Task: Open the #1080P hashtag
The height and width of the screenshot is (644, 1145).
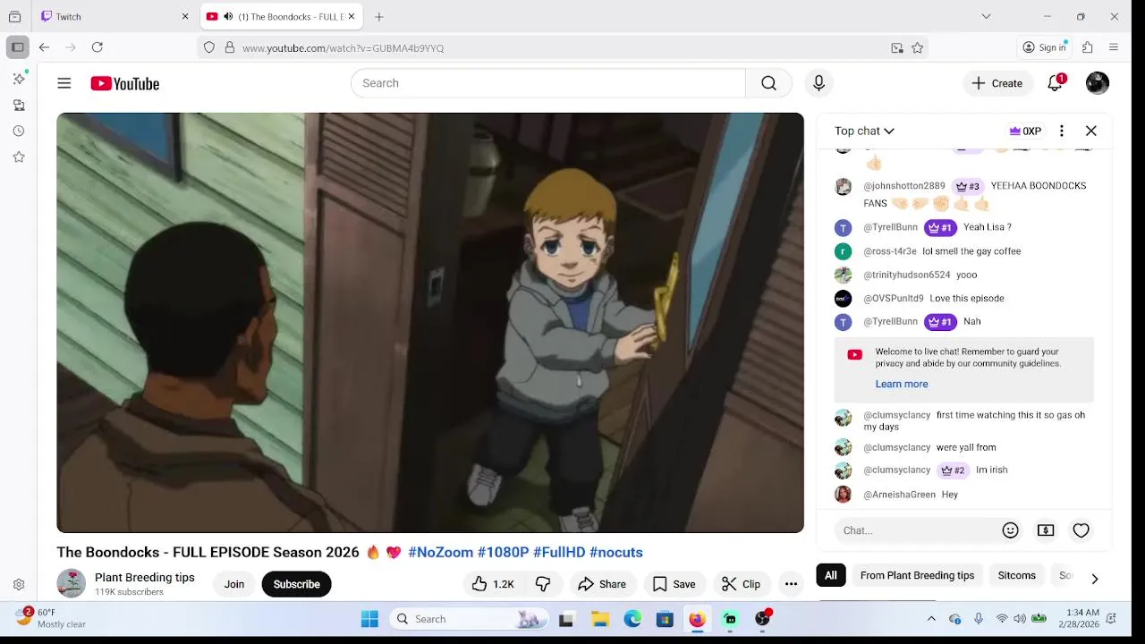Action: click(x=503, y=552)
